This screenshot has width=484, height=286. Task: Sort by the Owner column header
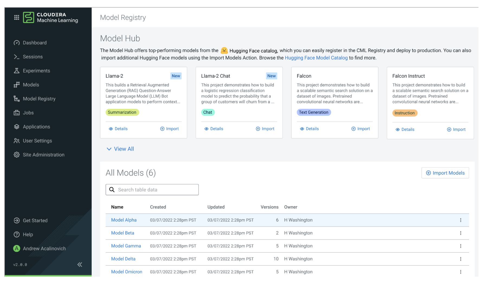291,207
